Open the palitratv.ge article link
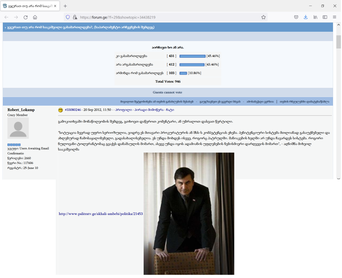The height and width of the screenshot is (278, 342). point(101,214)
